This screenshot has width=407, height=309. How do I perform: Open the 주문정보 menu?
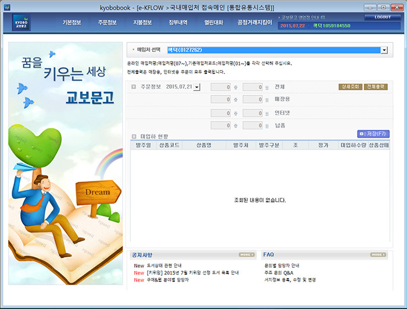pos(107,23)
